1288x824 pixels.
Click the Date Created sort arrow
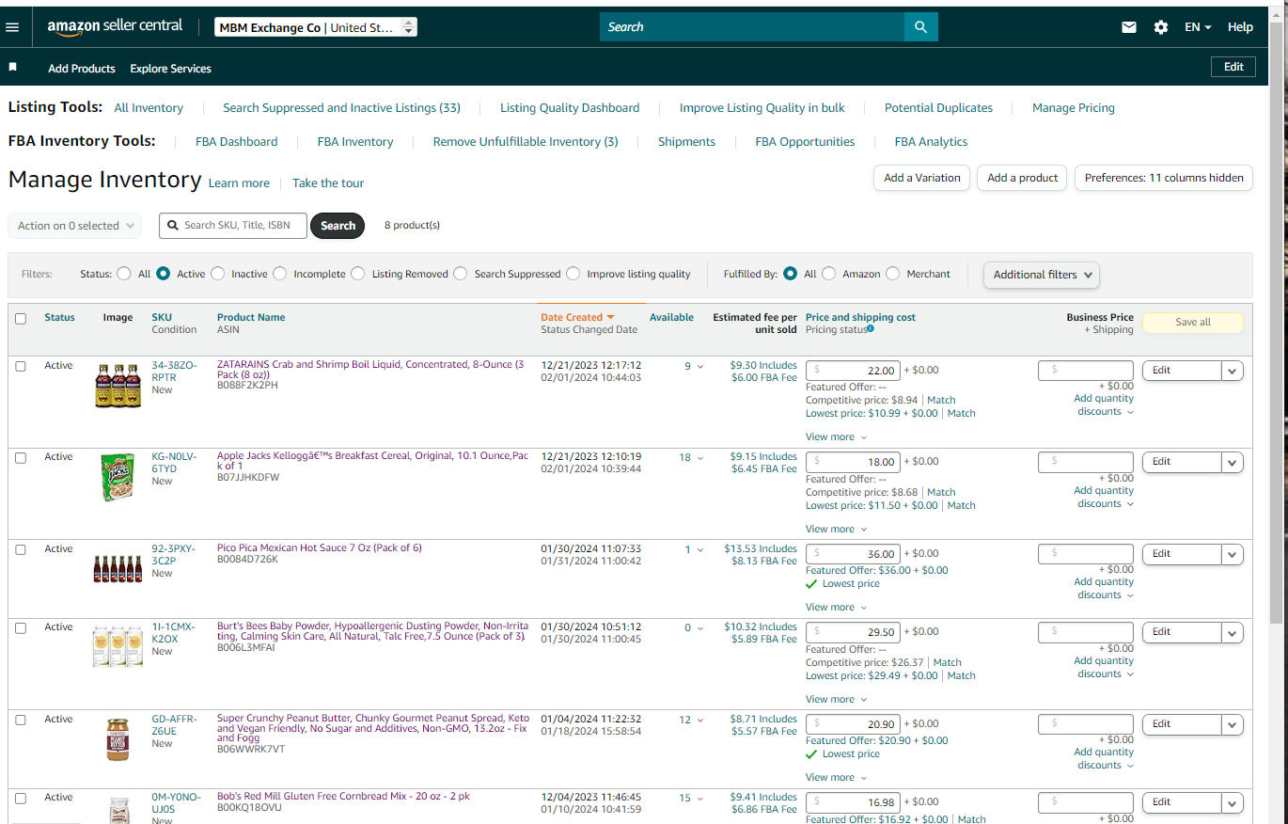(x=611, y=317)
